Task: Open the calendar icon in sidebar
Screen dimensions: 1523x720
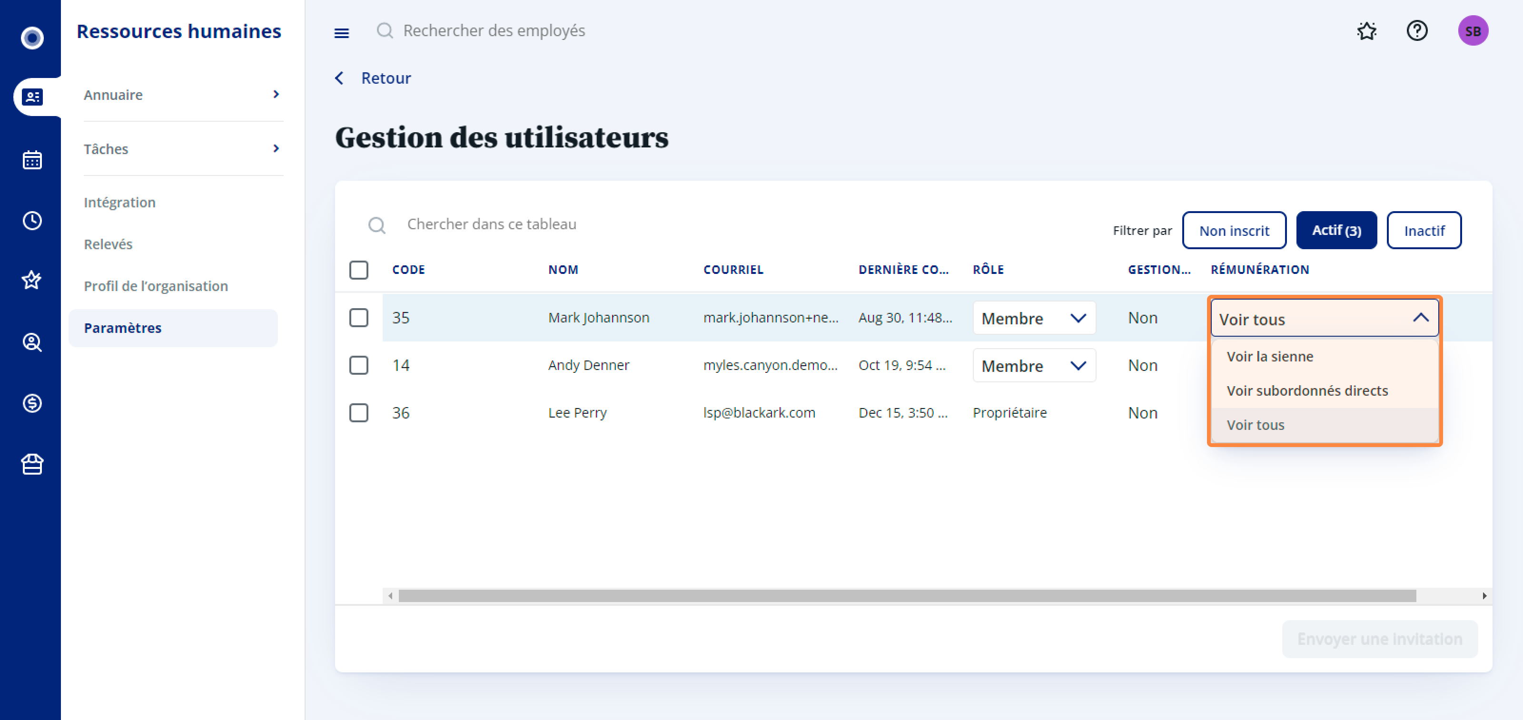Action: 32,159
